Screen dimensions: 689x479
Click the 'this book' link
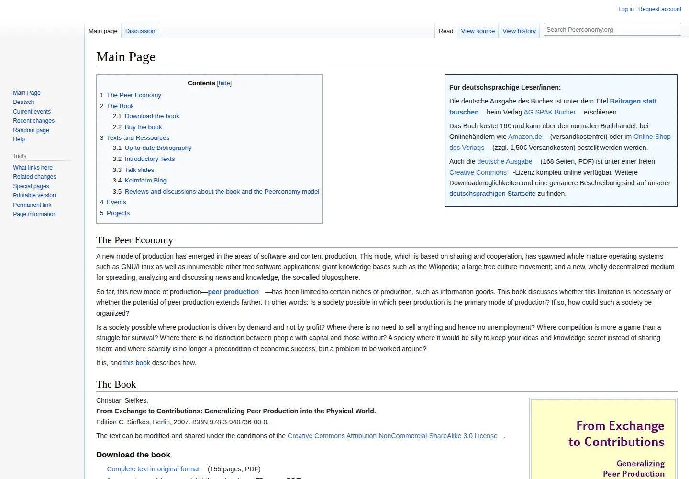click(x=136, y=363)
